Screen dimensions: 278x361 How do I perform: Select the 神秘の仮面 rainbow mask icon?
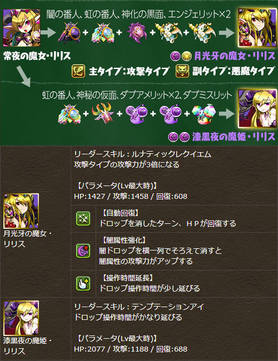(103, 113)
